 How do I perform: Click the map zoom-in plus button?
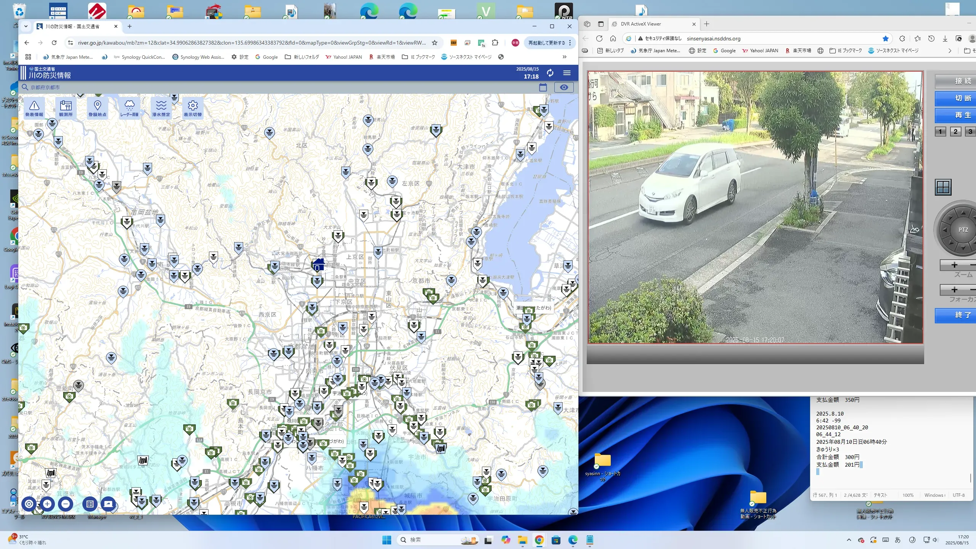coord(47,504)
